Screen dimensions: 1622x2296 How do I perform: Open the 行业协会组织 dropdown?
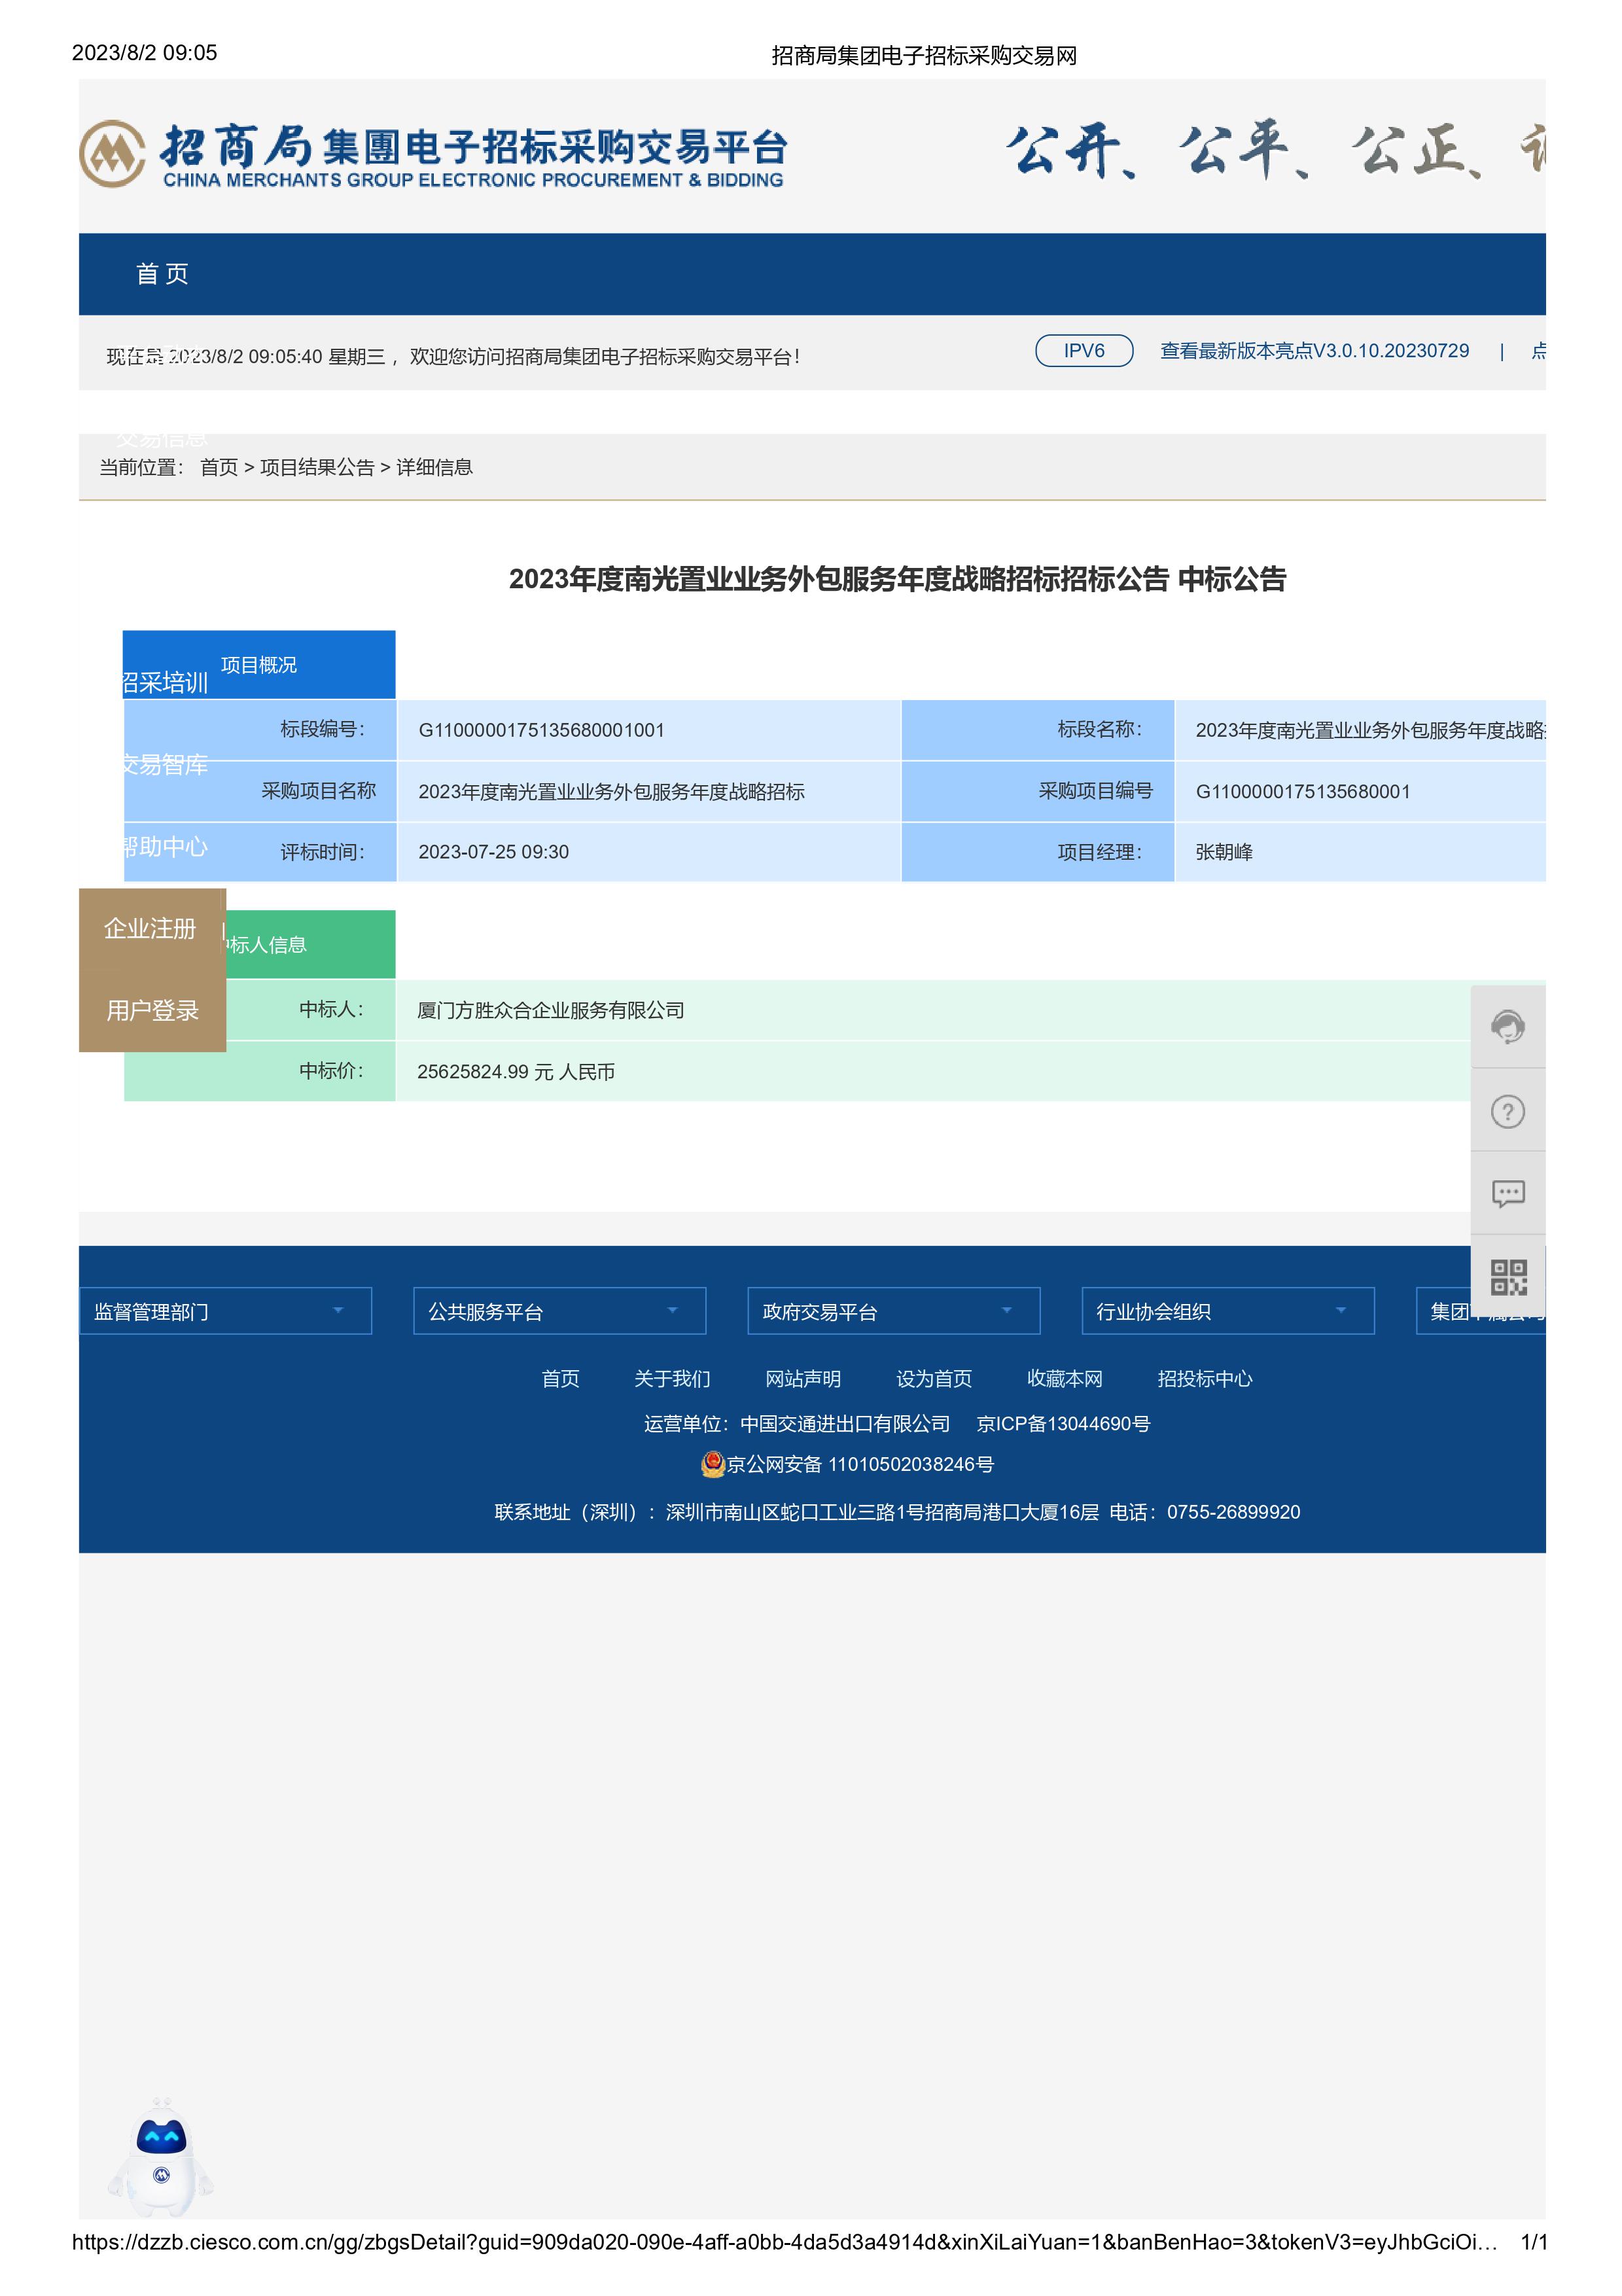pos(1227,1311)
